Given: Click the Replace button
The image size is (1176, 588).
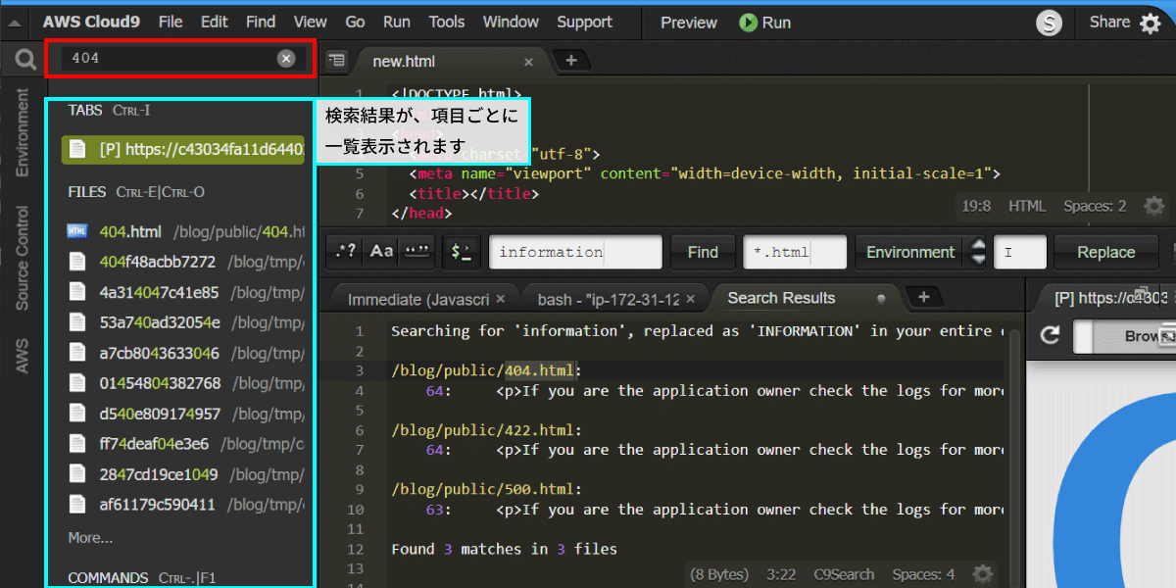Looking at the screenshot, I should (x=1105, y=252).
